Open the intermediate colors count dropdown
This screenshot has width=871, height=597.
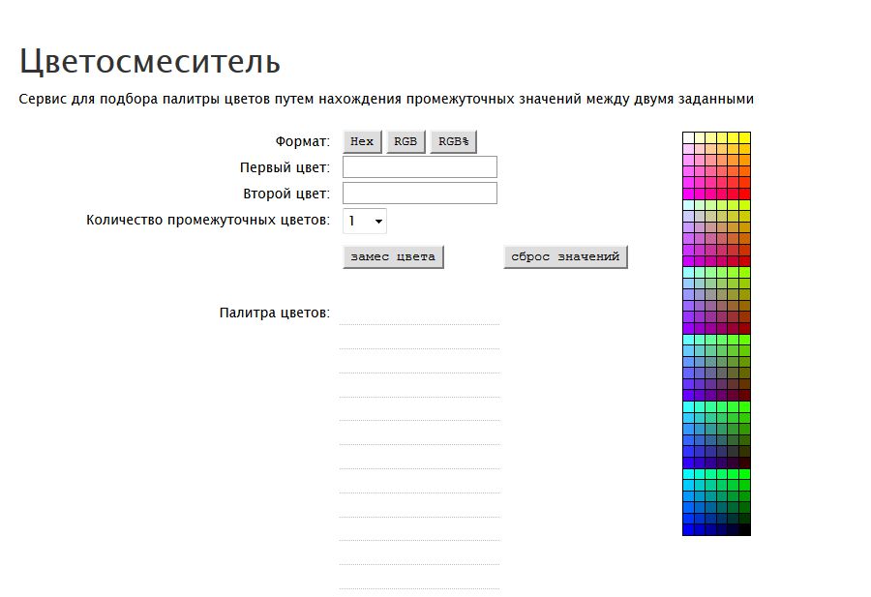click(x=365, y=221)
